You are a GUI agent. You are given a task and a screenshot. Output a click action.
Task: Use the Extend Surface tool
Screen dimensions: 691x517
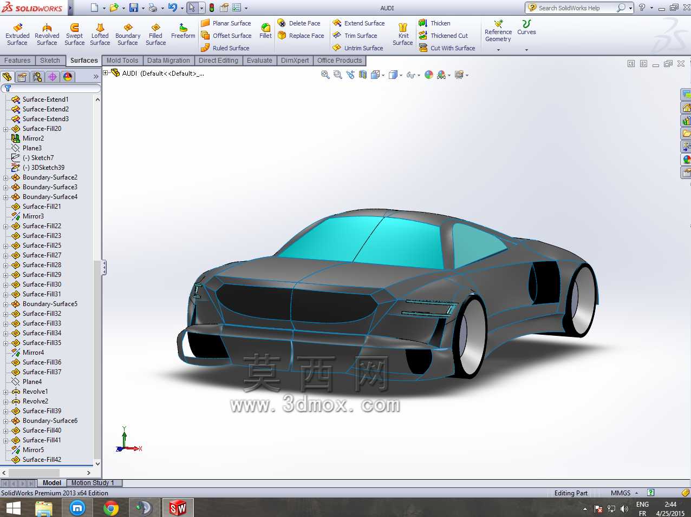tap(358, 23)
